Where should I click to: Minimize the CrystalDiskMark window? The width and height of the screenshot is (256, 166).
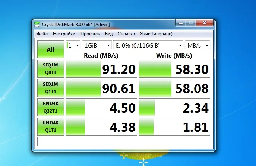181,23
